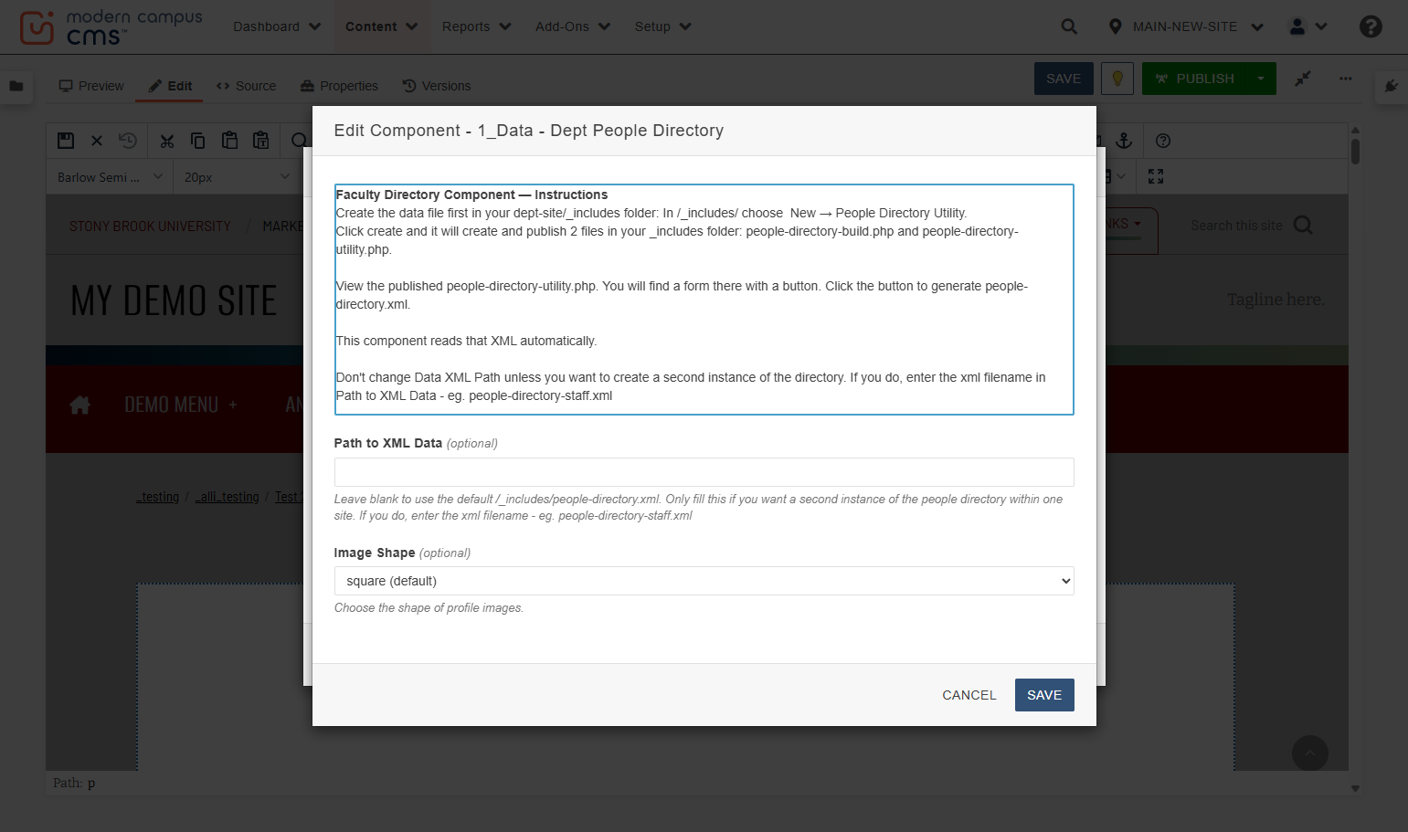Image resolution: width=1408 pixels, height=832 pixels.
Task: Switch to the Properties tab
Action: (x=339, y=86)
